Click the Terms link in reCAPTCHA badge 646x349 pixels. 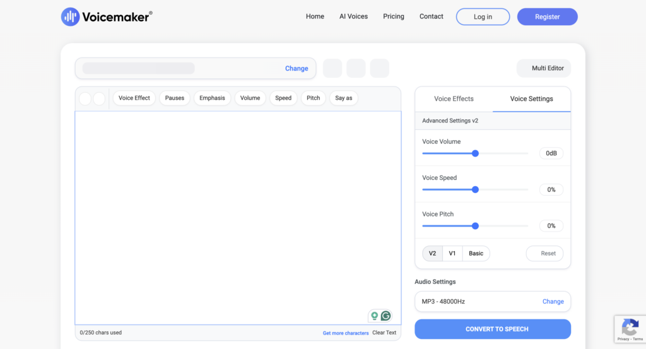click(x=638, y=339)
